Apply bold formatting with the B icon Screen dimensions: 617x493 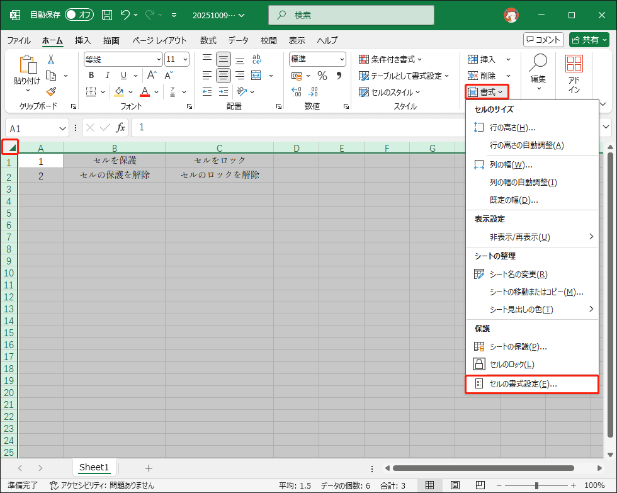pos(91,76)
